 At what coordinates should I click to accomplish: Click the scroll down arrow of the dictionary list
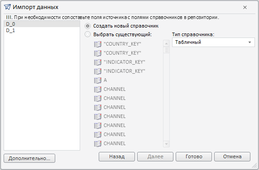[x=166, y=144]
